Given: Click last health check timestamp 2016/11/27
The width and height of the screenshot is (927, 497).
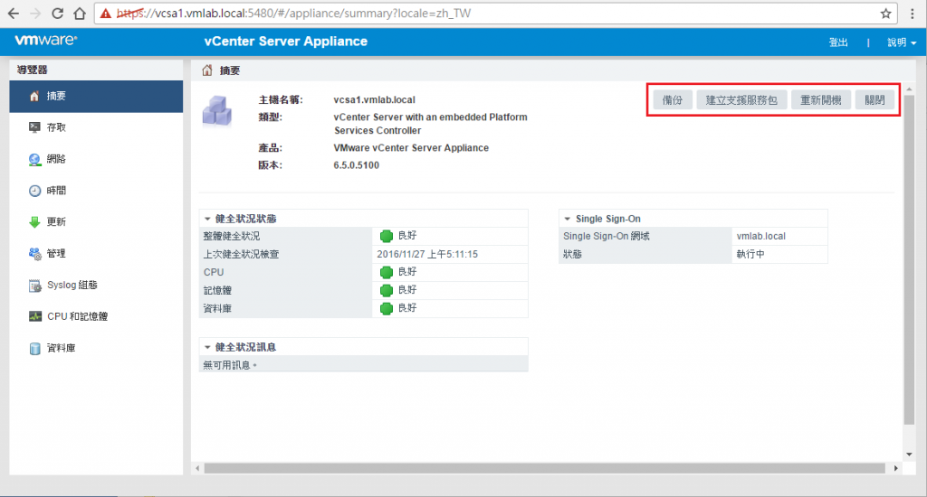Looking at the screenshot, I should [427, 255].
